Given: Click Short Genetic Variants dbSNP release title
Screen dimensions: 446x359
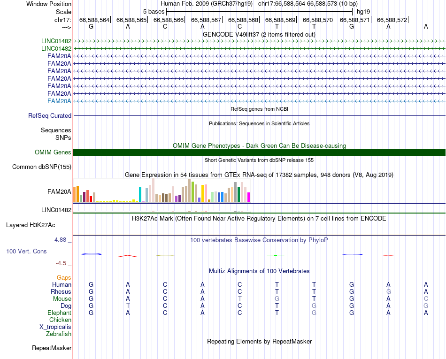Looking at the screenshot, I should click(259, 160).
